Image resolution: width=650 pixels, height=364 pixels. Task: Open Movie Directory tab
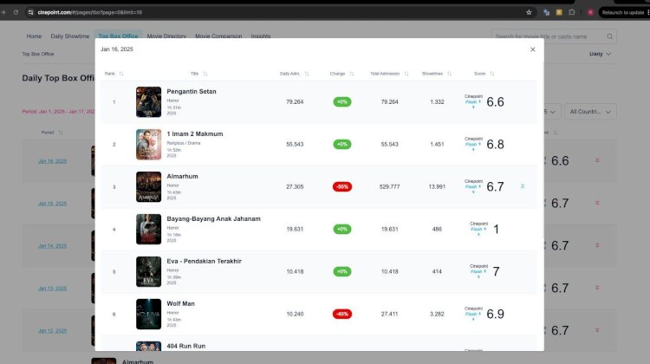point(166,36)
